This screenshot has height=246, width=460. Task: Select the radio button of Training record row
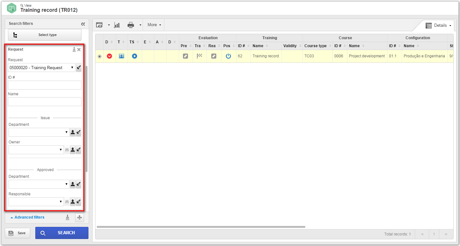coord(100,56)
